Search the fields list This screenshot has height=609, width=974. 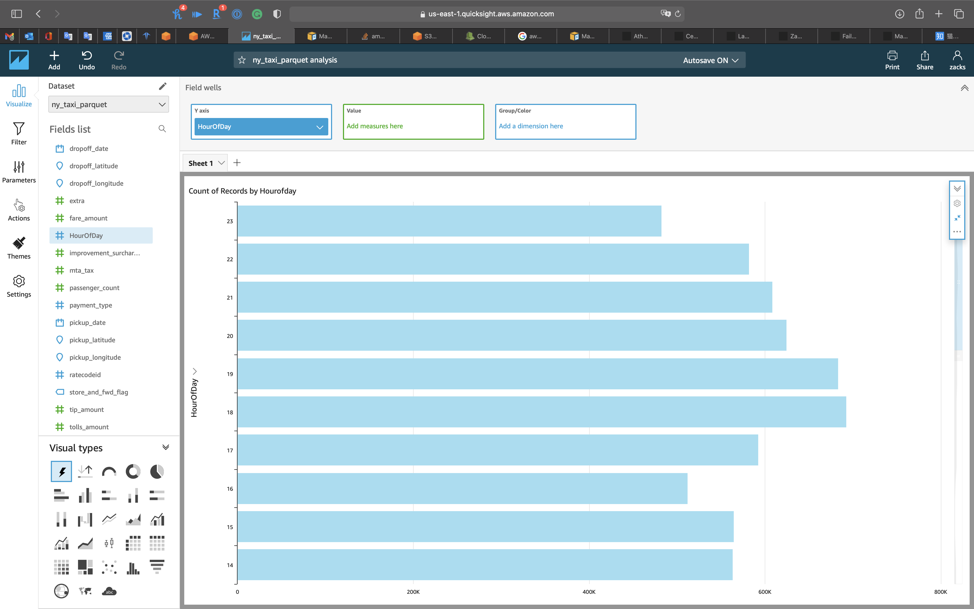[x=162, y=129]
